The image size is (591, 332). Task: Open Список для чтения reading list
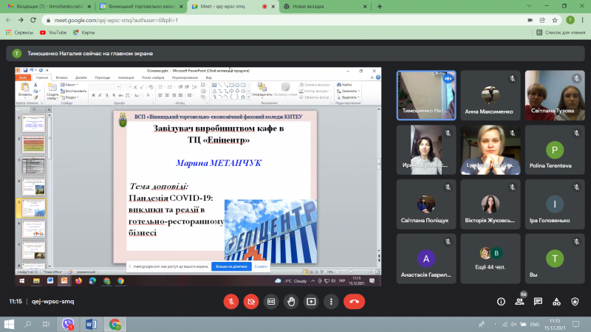[x=561, y=32]
